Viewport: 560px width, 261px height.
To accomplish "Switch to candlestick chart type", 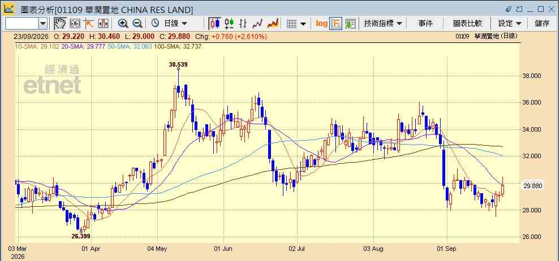I will tap(214, 24).
